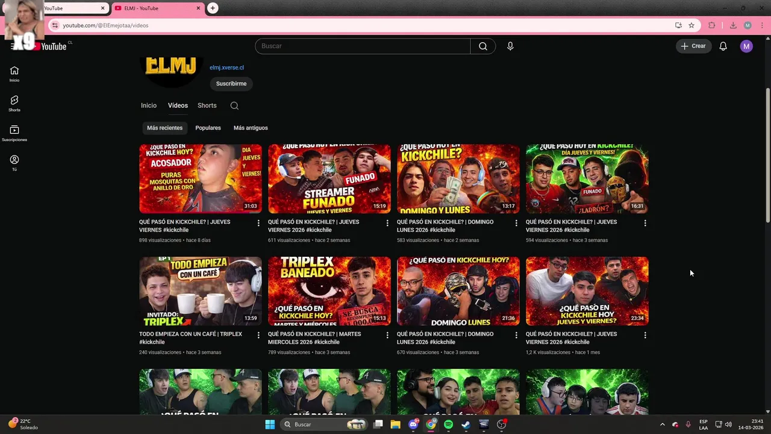
Task: Search within channel using magnifier icon
Action: (x=234, y=105)
